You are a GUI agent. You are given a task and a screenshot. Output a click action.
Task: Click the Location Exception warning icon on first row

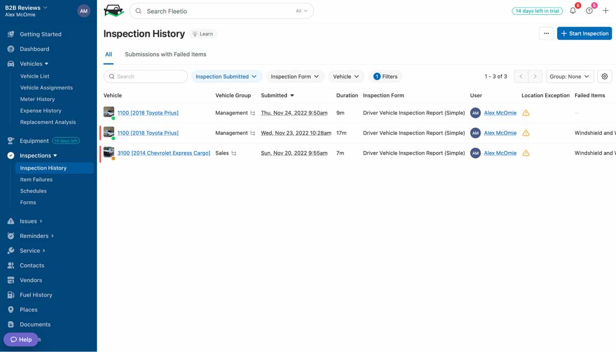click(x=526, y=112)
